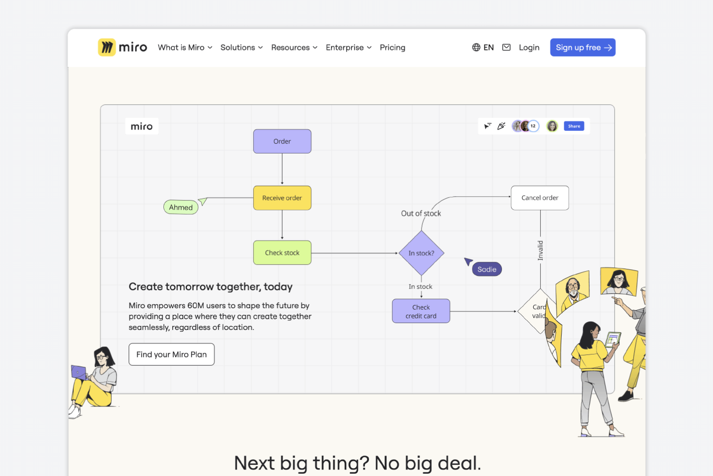
Task: Click the Sign up free button
Action: [x=583, y=47]
